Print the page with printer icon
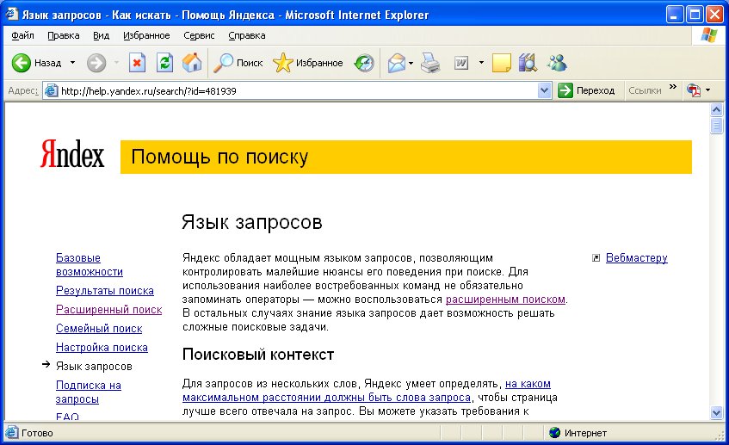The height and width of the screenshot is (445, 729). point(430,63)
